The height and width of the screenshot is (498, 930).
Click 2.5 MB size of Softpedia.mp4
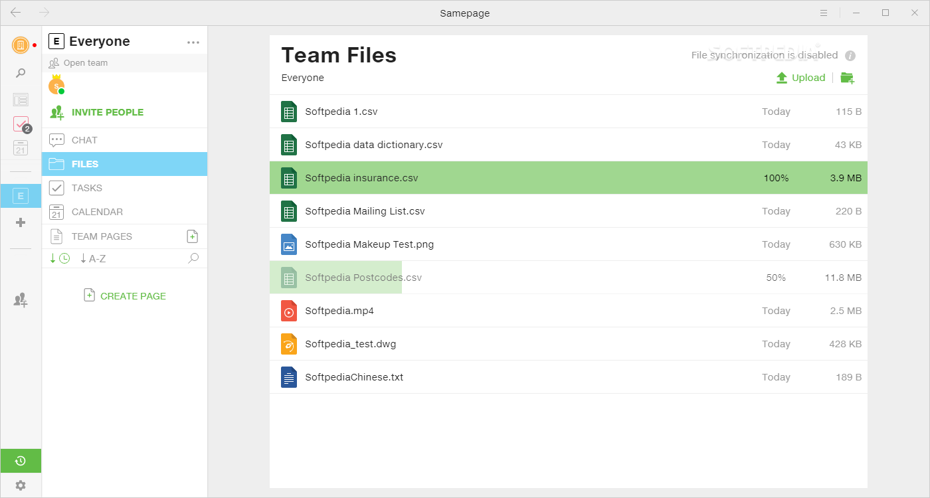pos(846,311)
